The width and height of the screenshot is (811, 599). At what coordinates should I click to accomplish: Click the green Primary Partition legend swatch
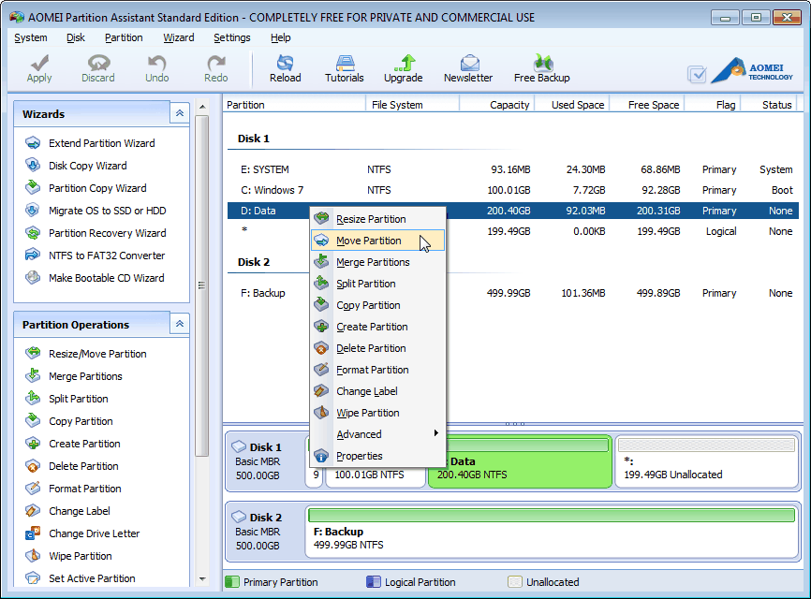click(231, 582)
